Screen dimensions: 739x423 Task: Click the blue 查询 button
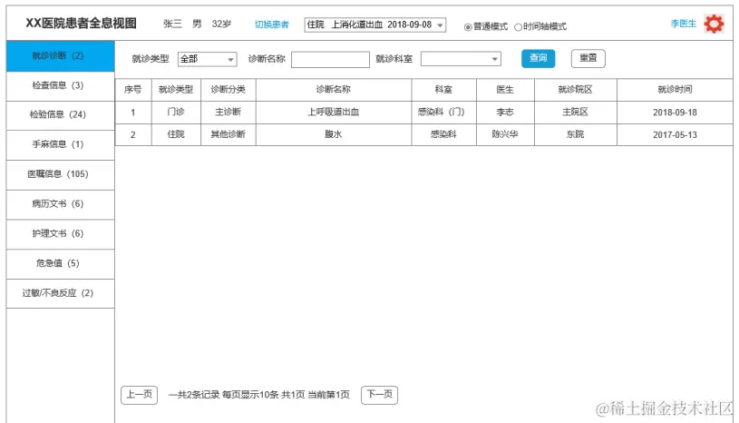click(x=538, y=58)
